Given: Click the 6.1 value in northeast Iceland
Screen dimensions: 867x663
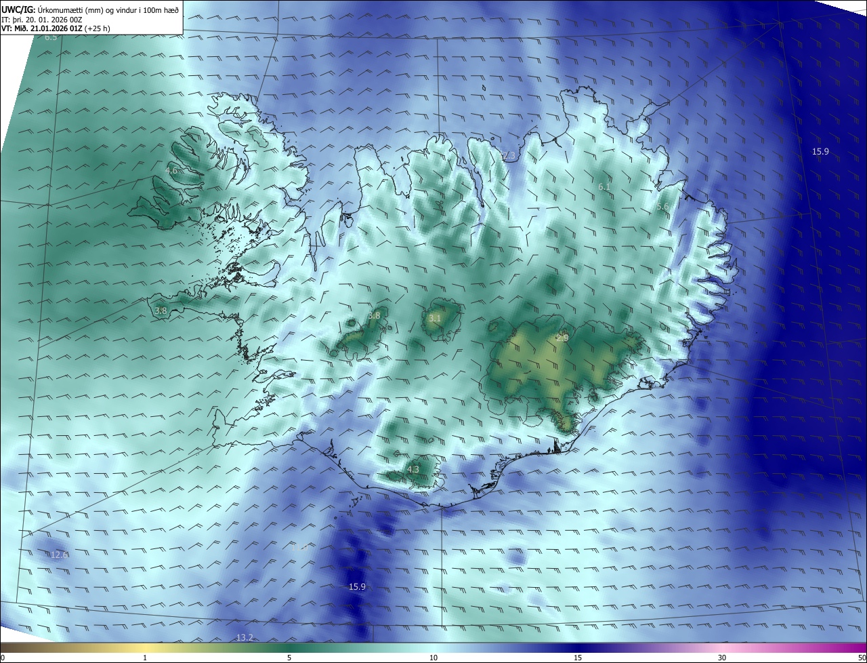Looking at the screenshot, I should 604,186.
